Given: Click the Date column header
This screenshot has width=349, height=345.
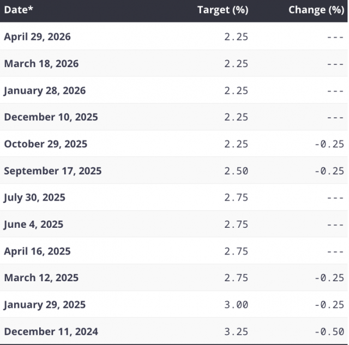Looking at the screenshot, I should pyautogui.click(x=19, y=10).
